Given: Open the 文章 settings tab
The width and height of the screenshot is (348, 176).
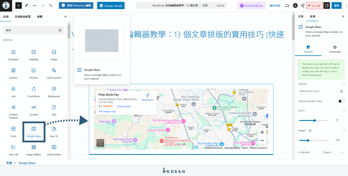Looking at the screenshot, I should (x=301, y=16).
